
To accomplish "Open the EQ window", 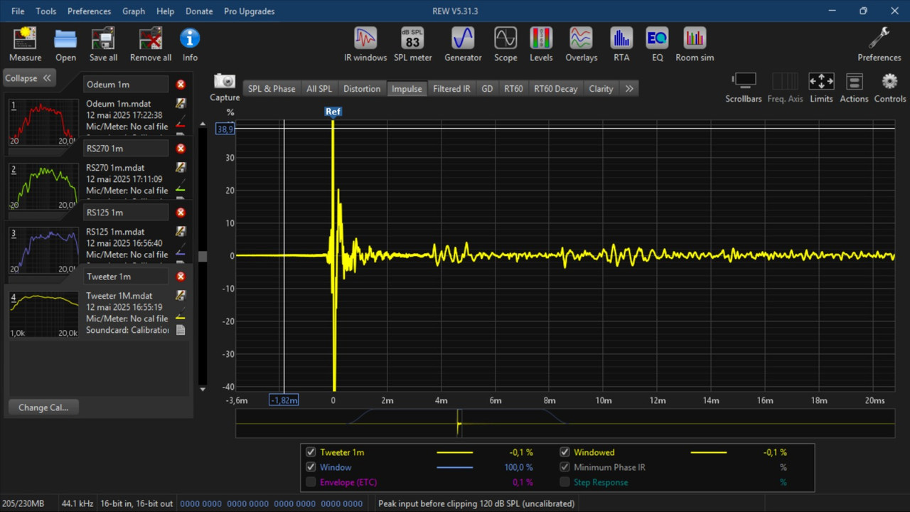I will 657,38.
